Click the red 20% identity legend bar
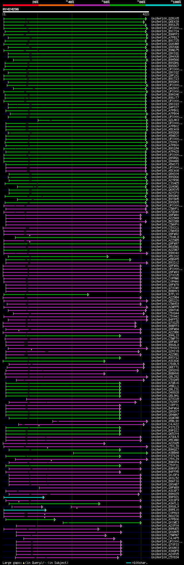184x565 pixels. (x=21, y=5)
